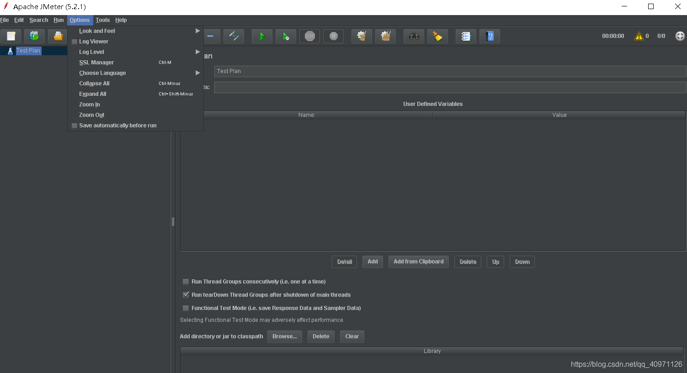The width and height of the screenshot is (687, 373).
Task: Uncheck Run tearDown Thread Groups option
Action: click(x=186, y=295)
